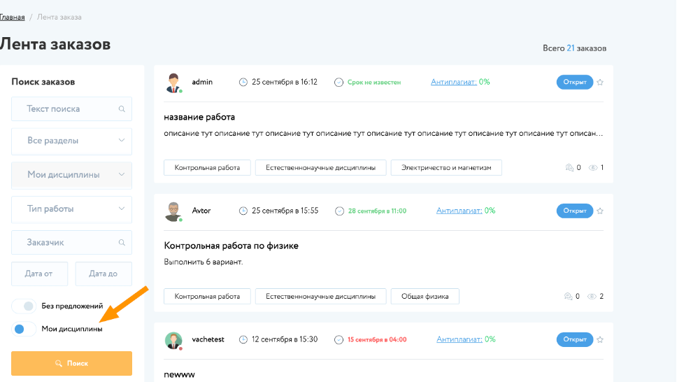Open the Мои дисциплины dropdown list
Image resolution: width=677 pixels, height=382 pixels.
71,175
